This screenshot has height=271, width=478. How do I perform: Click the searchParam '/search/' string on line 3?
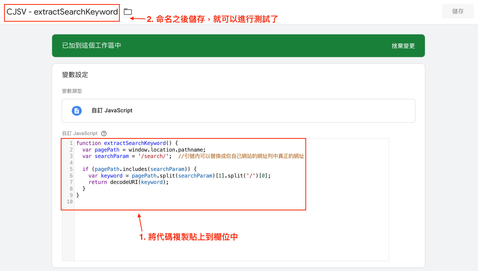[153, 156]
